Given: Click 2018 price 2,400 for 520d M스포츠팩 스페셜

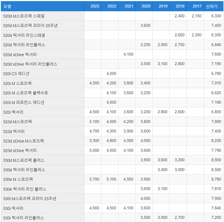Looking at the screenshot, I should [x=179, y=16].
